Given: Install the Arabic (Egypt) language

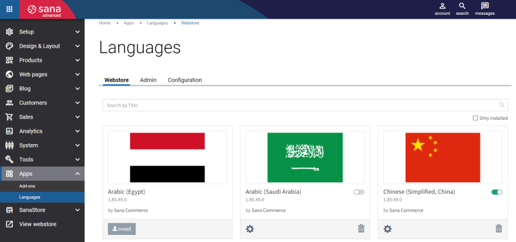Looking at the screenshot, I should pyautogui.click(x=122, y=229).
